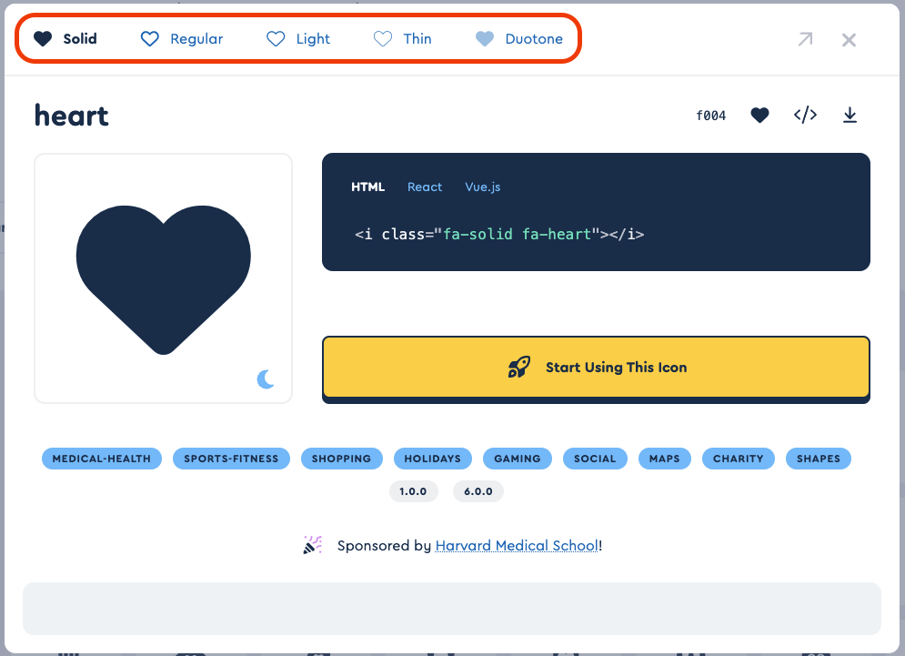Viewport: 905px width, 656px height.
Task: Select the Duotone heart style
Action: coord(518,39)
